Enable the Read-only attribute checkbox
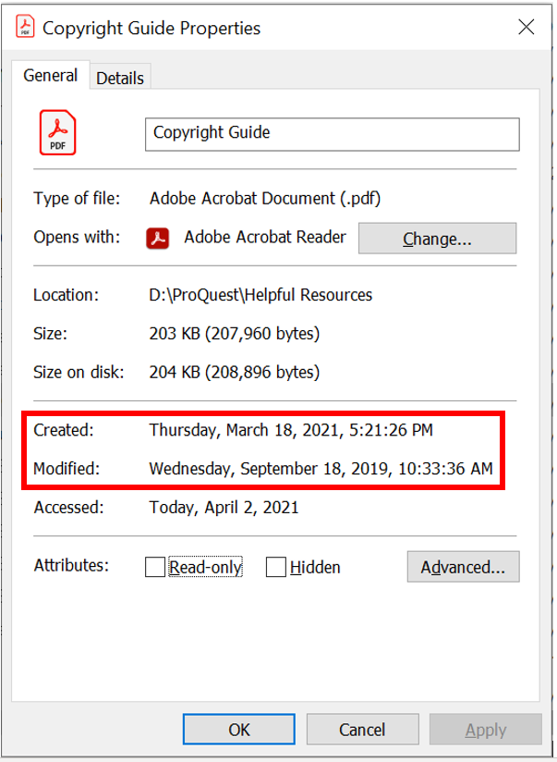This screenshot has width=557, height=762. 155,568
